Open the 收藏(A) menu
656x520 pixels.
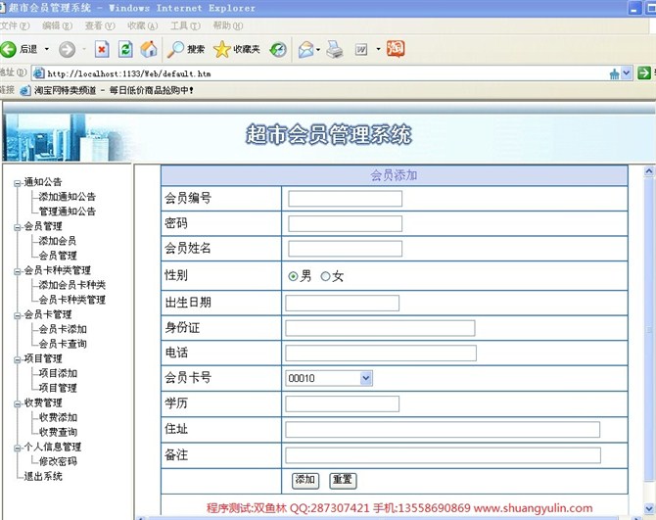pyautogui.click(x=143, y=25)
